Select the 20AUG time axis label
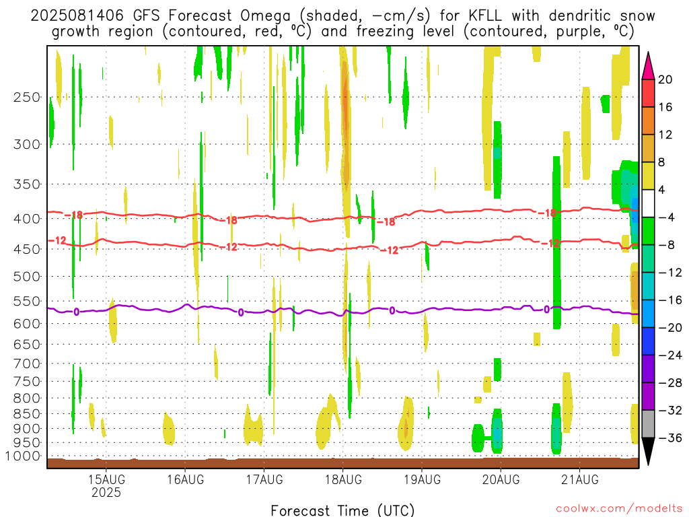The height and width of the screenshot is (517, 689). (x=501, y=479)
